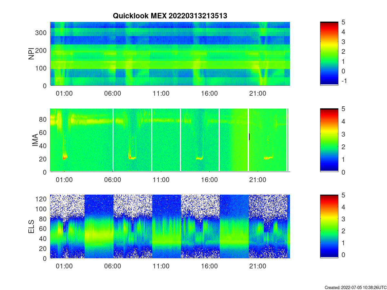Click the 01:00 tick under NPI plot
Image resolution: width=387 pixels, height=290 pixels.
click(64, 93)
